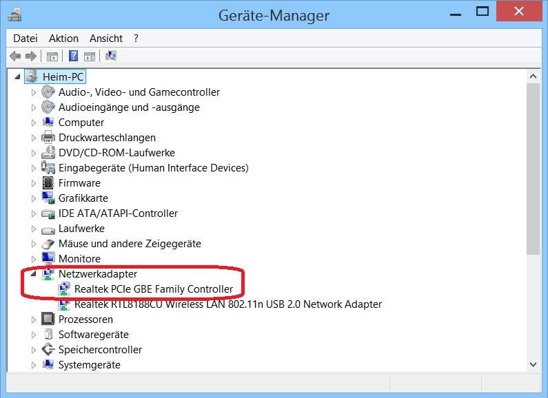548x398 pixels.
Task: Select Audioeingänge und -ausgänge label
Action: (129, 107)
